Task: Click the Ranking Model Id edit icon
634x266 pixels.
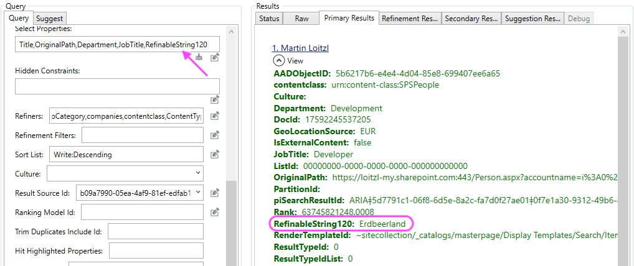Action: click(x=214, y=212)
